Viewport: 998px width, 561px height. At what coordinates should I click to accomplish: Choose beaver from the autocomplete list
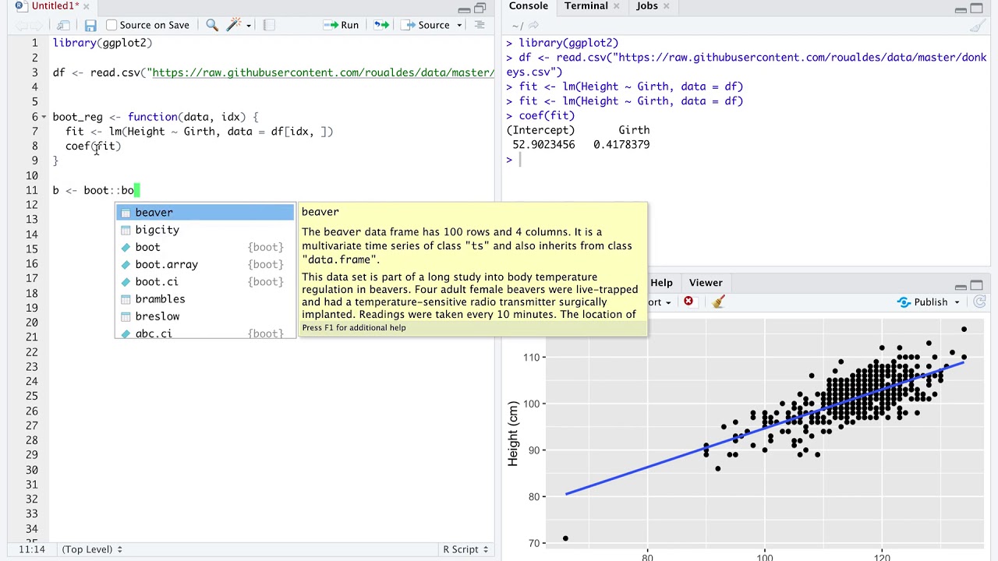click(205, 213)
